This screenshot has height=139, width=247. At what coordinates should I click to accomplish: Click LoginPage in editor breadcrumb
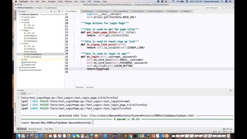[79, 87]
